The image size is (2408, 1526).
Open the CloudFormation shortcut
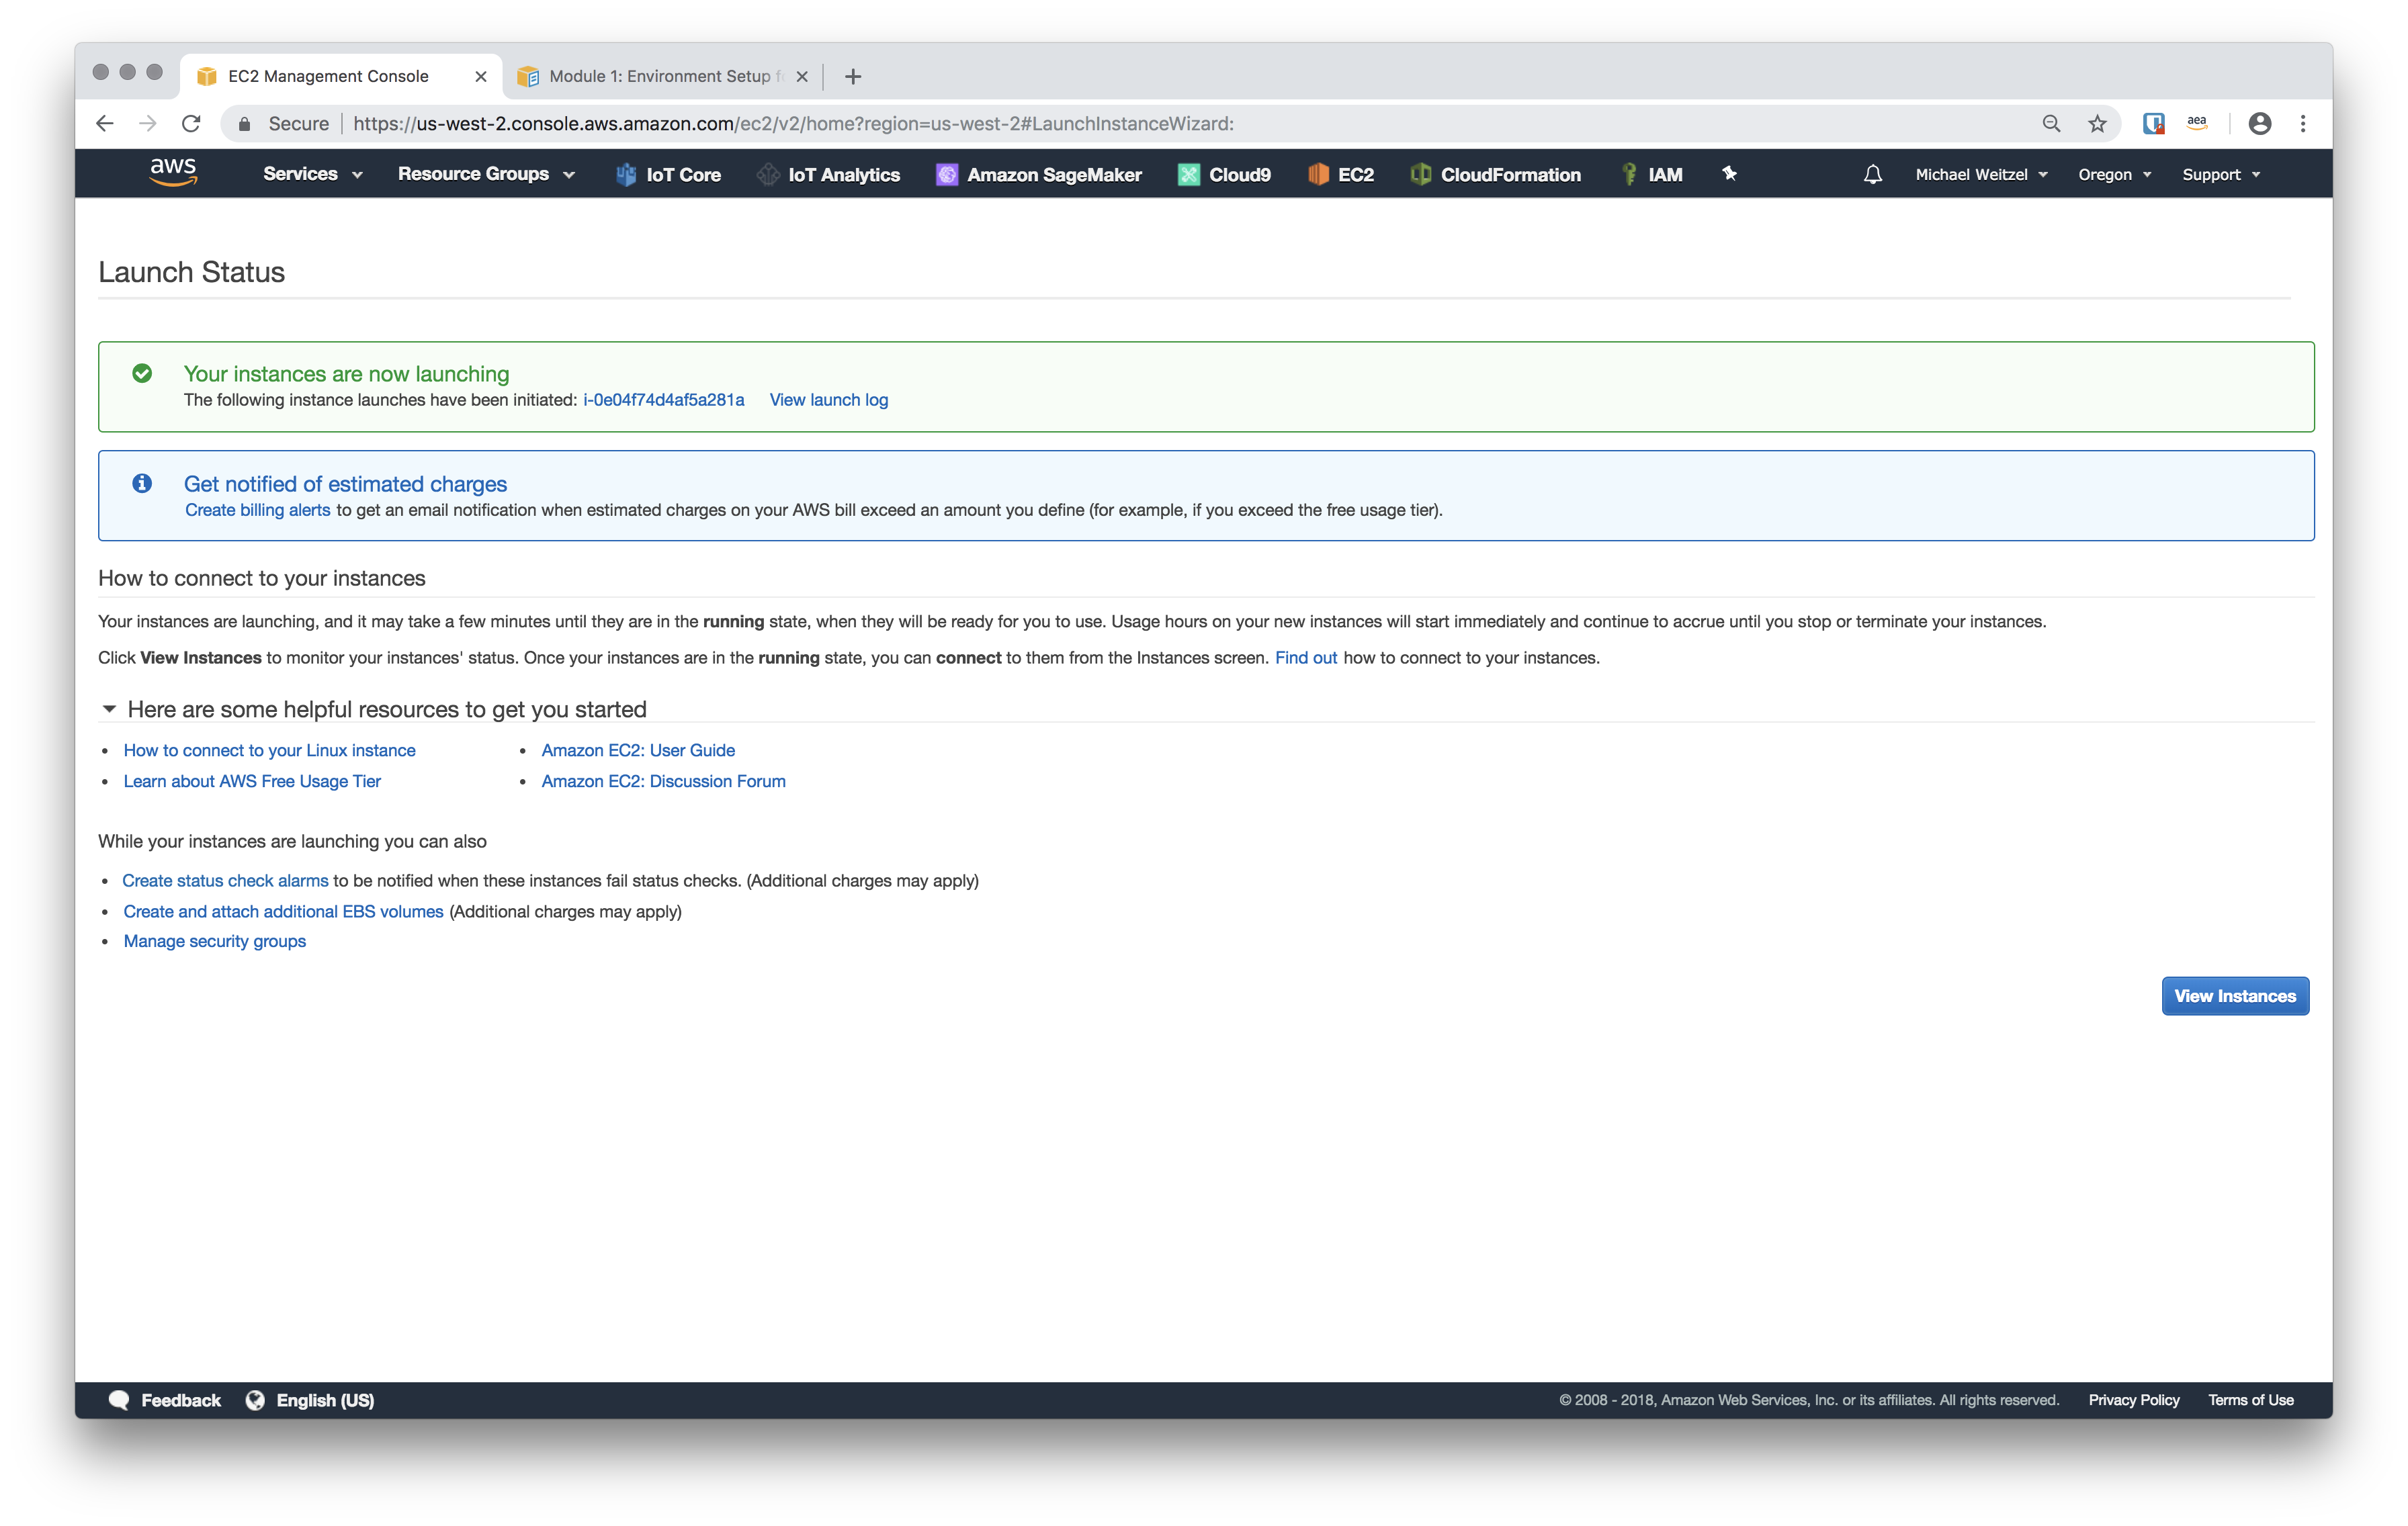pyautogui.click(x=1496, y=174)
